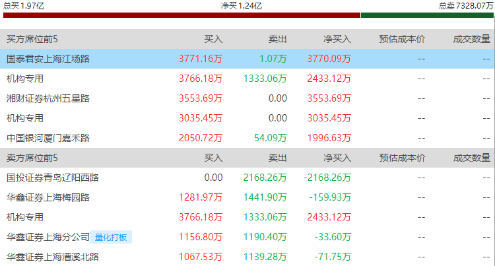Click the 1.07万 sell value

[x=273, y=59]
